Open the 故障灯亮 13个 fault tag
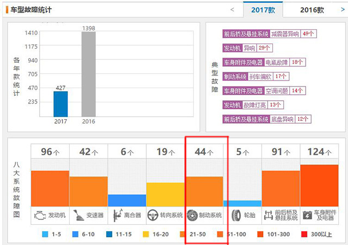Image resolution: width=348 pixels, height=245 pixels. pyautogui.click(x=253, y=105)
